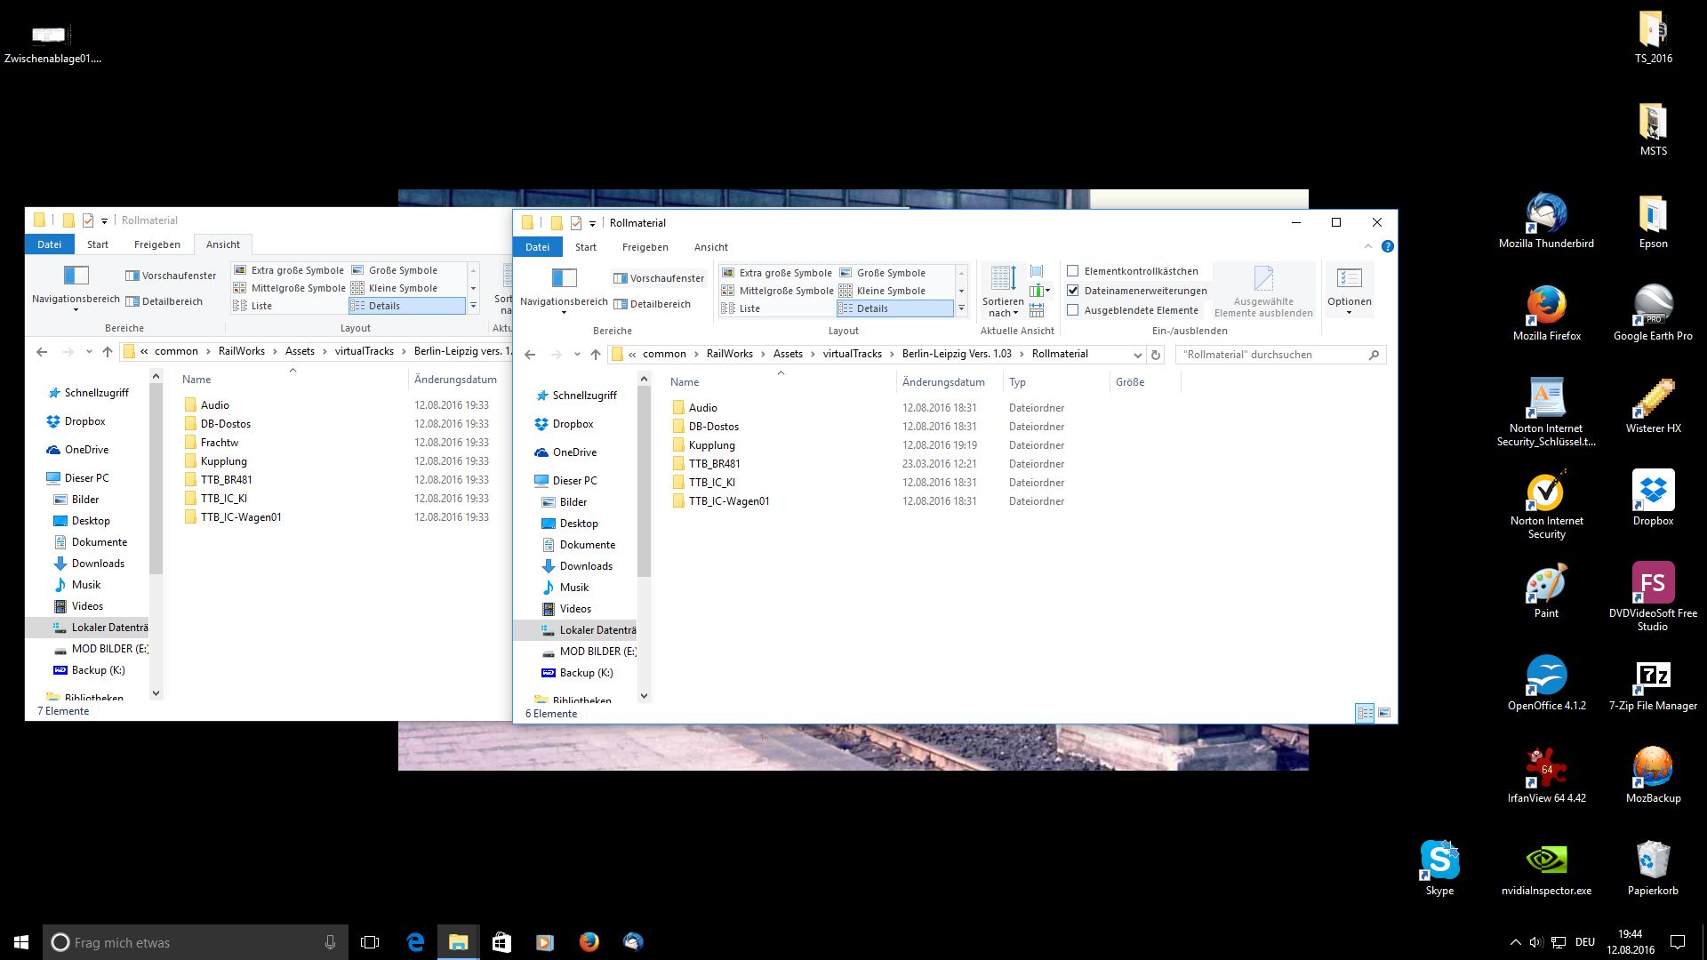Open the Explorer help question mark icon
Screen dimensions: 1707x960
pos(1388,246)
